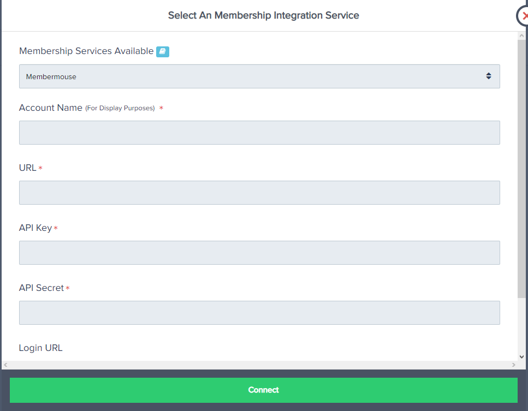This screenshot has width=528, height=411.
Task: Click the horizontal scrollbar track
Action: click(259, 365)
